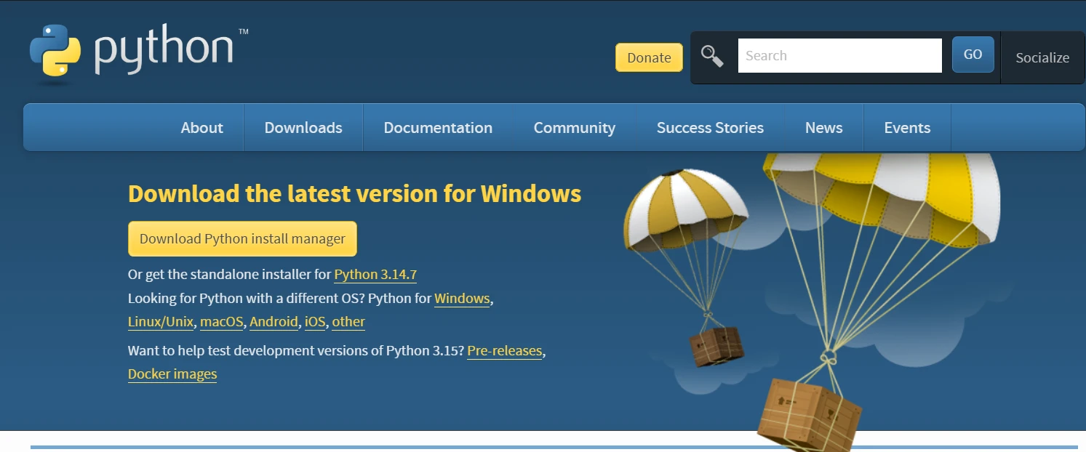Click the magnifying glass search icon
This screenshot has width=1086, height=452.
pos(711,56)
